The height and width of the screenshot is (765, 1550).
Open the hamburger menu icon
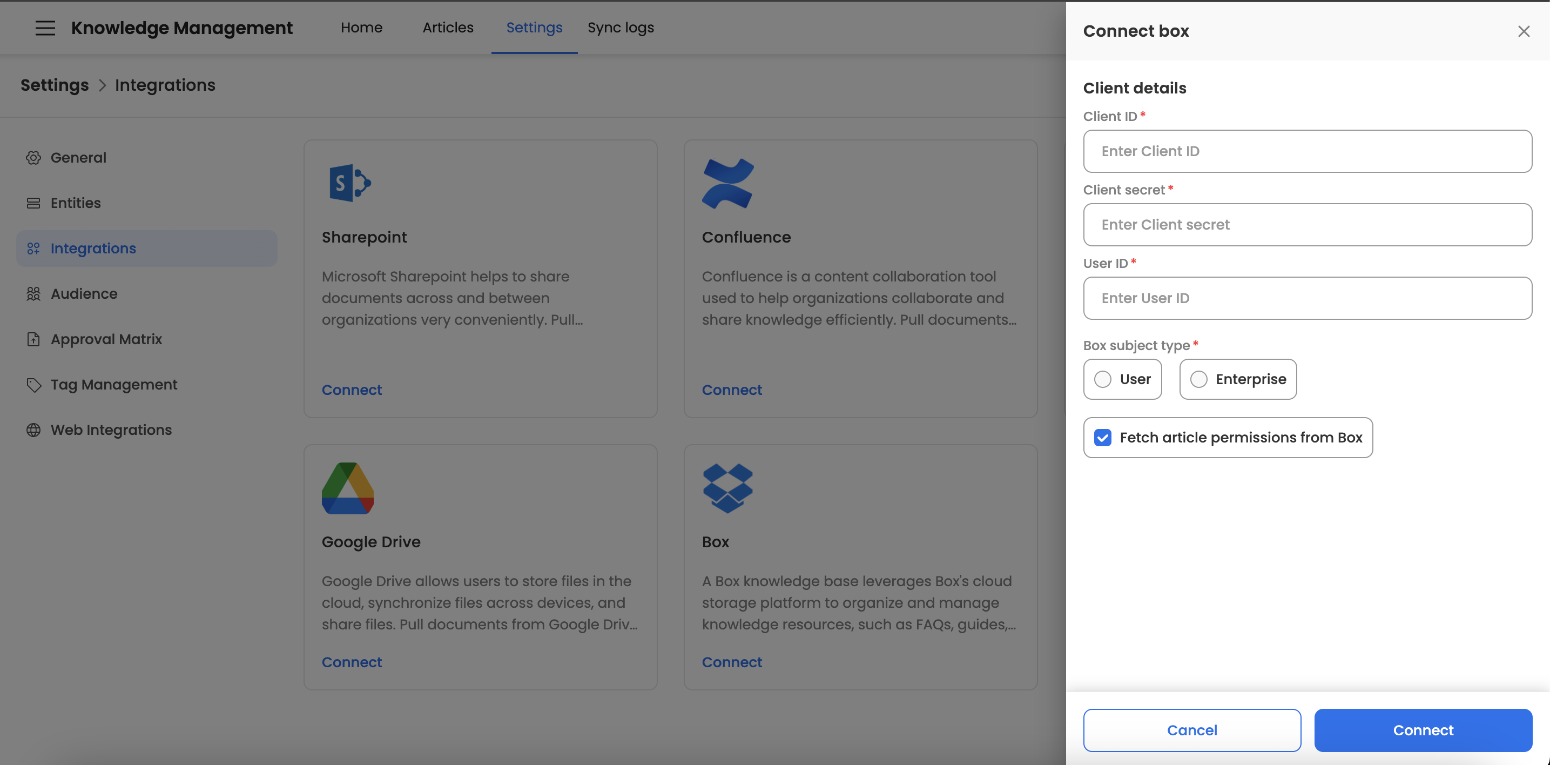(x=45, y=28)
